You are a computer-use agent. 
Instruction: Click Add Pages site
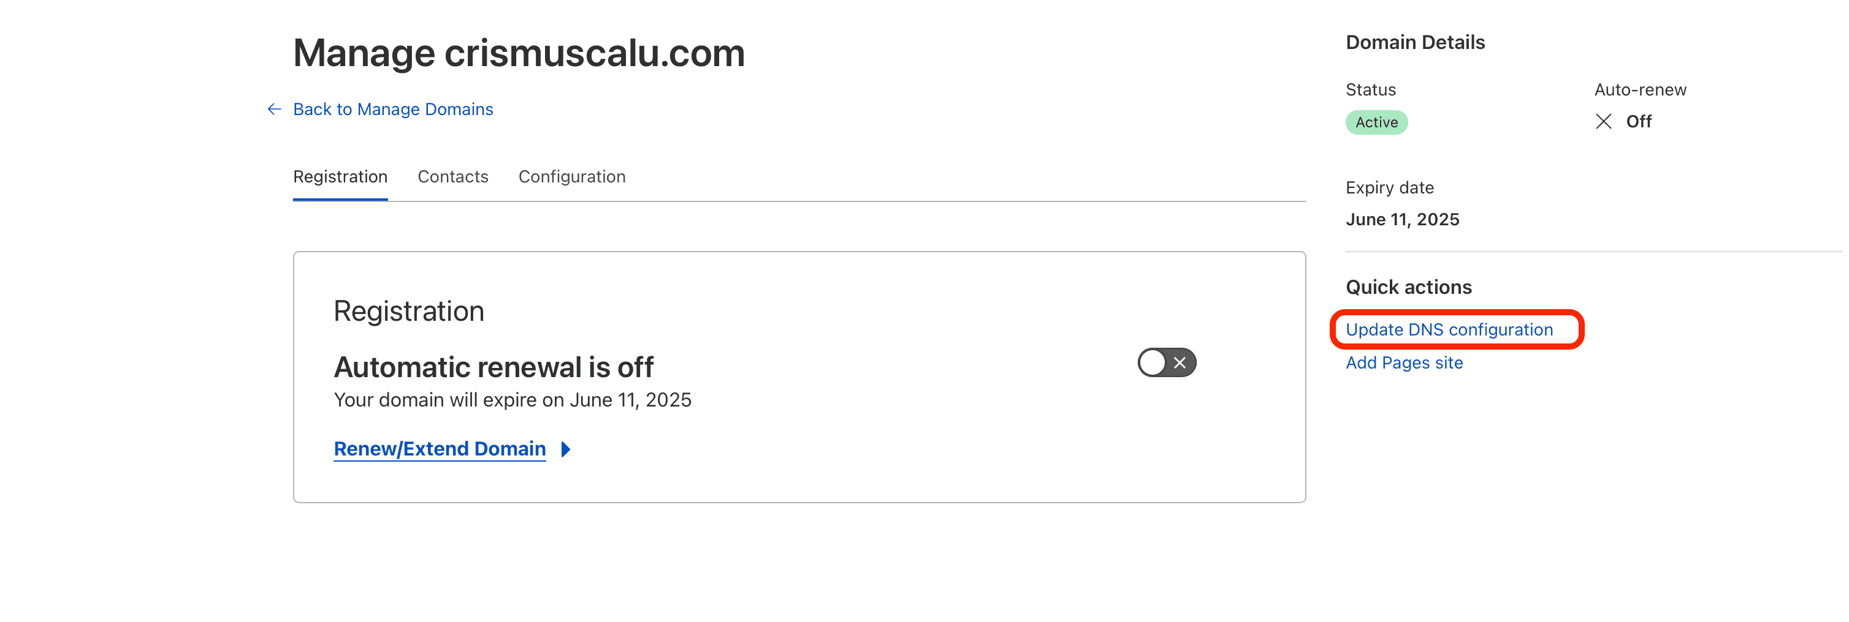coord(1404,362)
